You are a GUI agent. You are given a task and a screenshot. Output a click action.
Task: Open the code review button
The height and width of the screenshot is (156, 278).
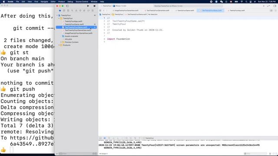pos(268,6)
